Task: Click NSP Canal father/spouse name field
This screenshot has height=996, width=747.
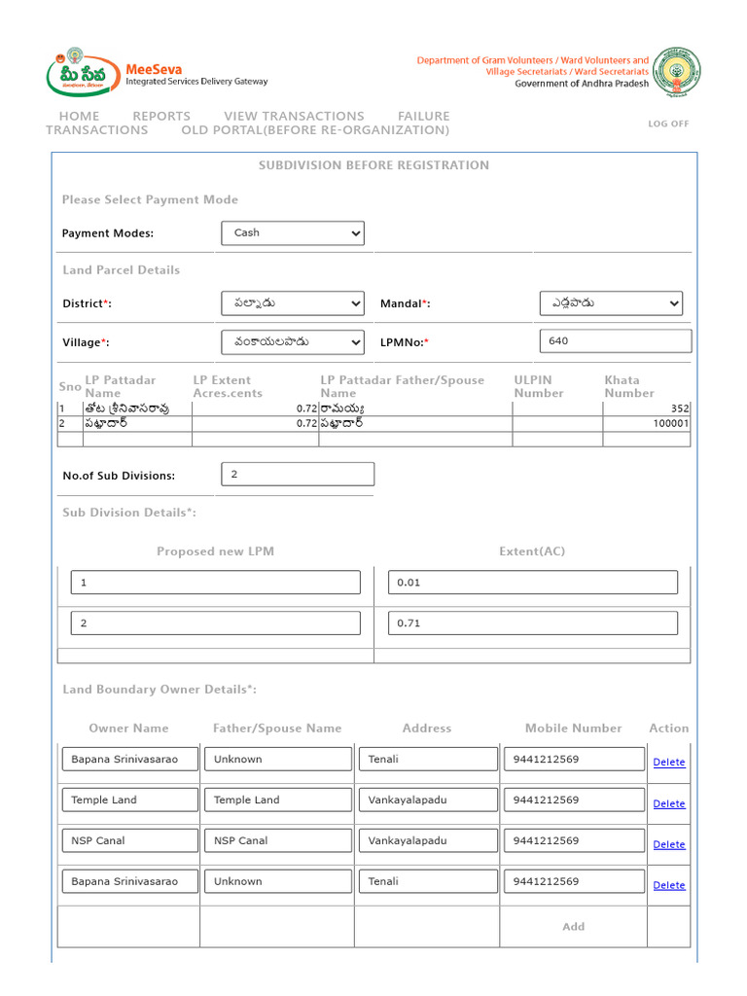Action: click(x=278, y=840)
